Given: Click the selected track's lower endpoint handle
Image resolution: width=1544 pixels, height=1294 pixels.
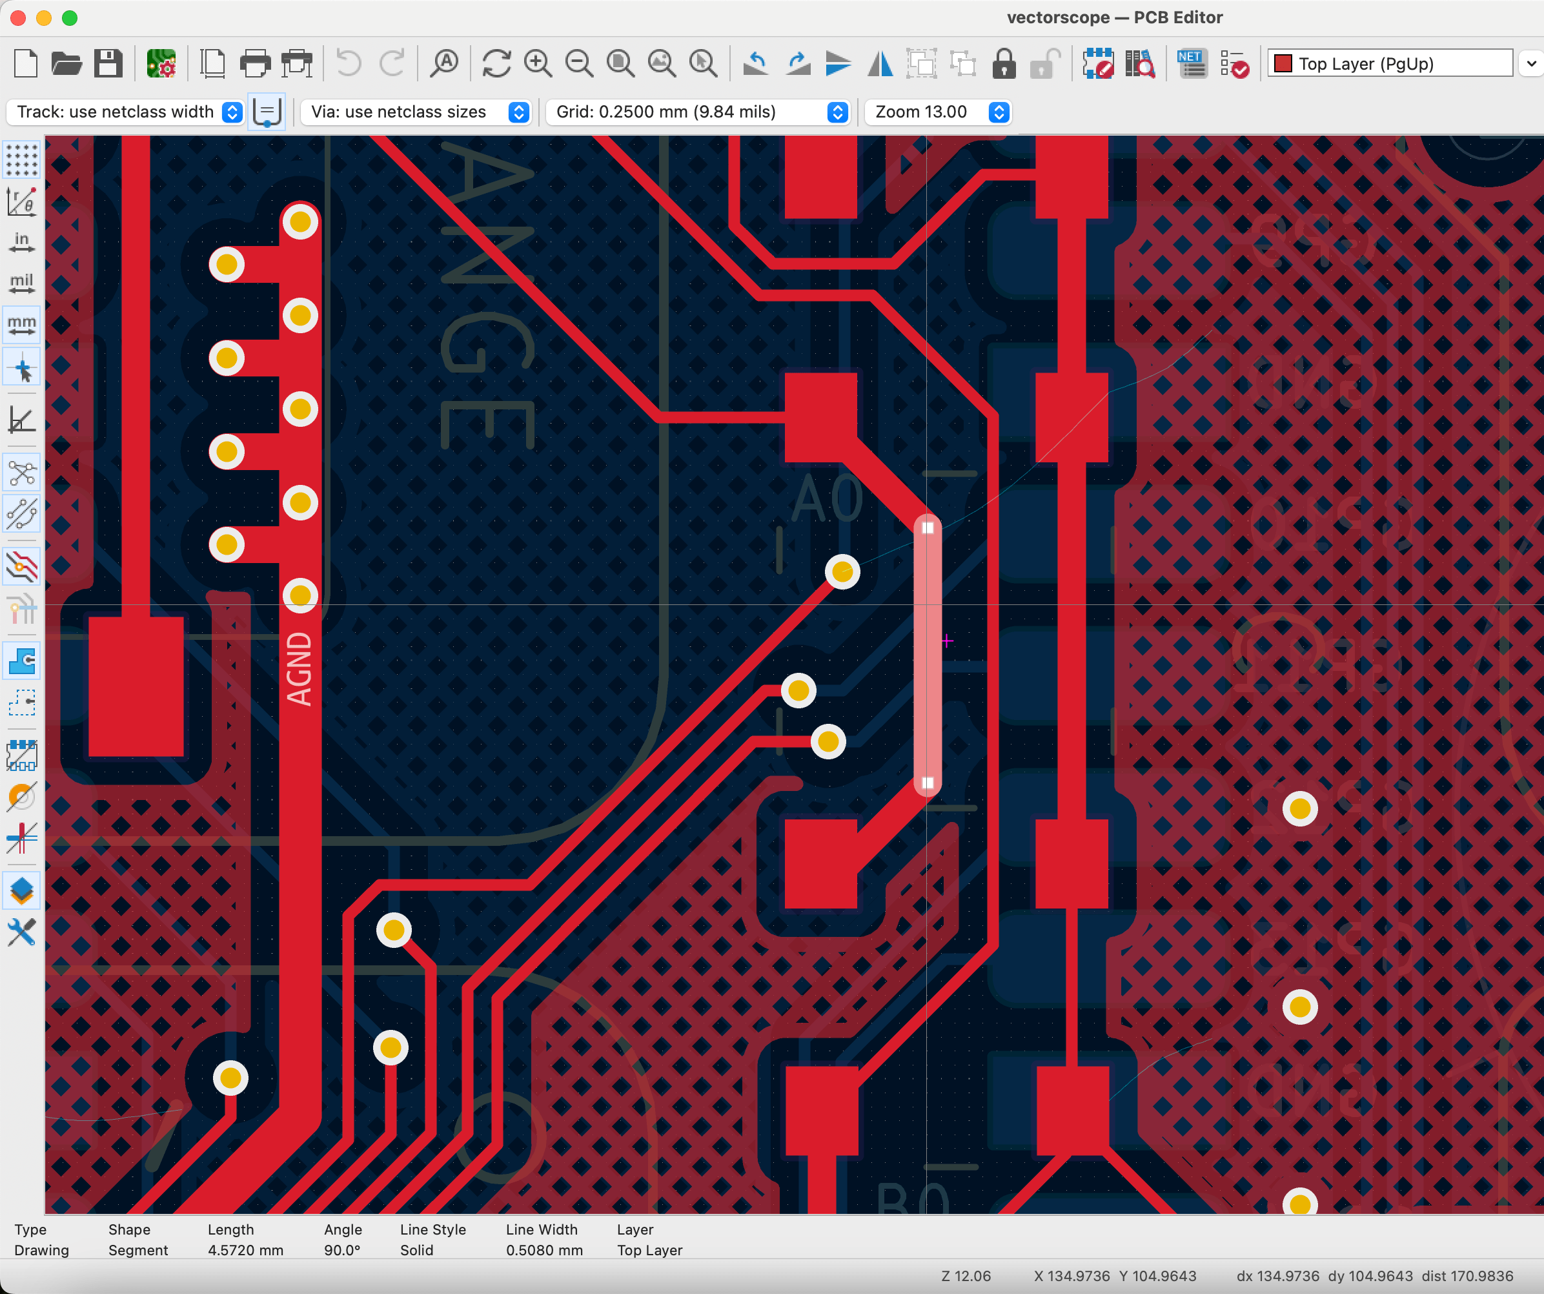Looking at the screenshot, I should [928, 783].
